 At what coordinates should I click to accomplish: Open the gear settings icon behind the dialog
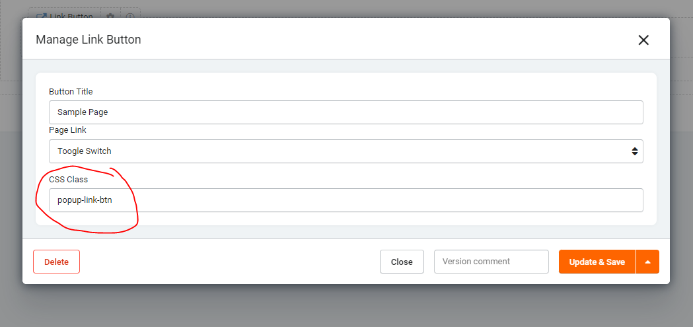(x=110, y=16)
